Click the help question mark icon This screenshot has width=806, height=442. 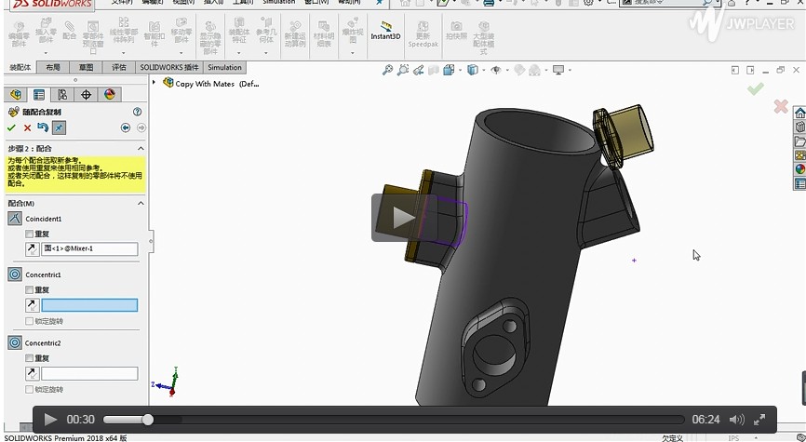[138, 112]
